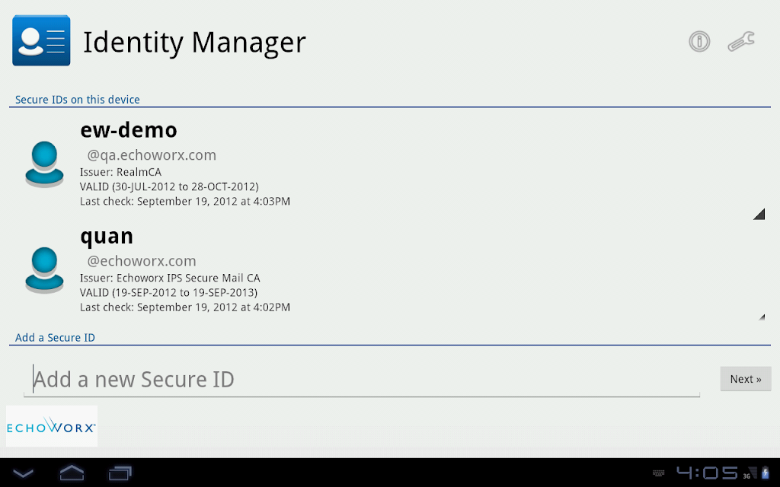Click the keyboard icon in status bar

[658, 473]
